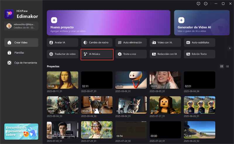This screenshot has width=234, height=144.
Task: Start Auto-subtítulos tool
Action: point(199,42)
